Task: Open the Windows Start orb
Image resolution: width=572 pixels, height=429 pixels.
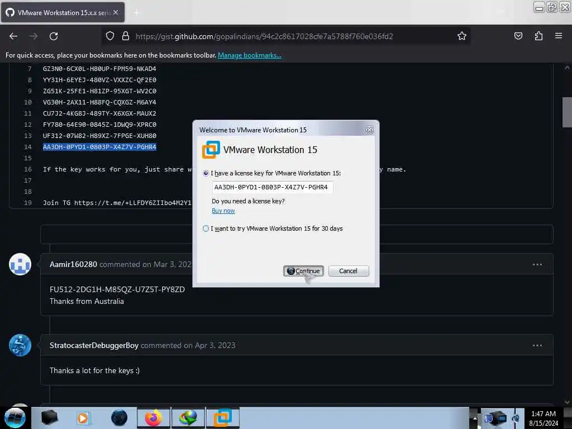Action: pos(15,418)
